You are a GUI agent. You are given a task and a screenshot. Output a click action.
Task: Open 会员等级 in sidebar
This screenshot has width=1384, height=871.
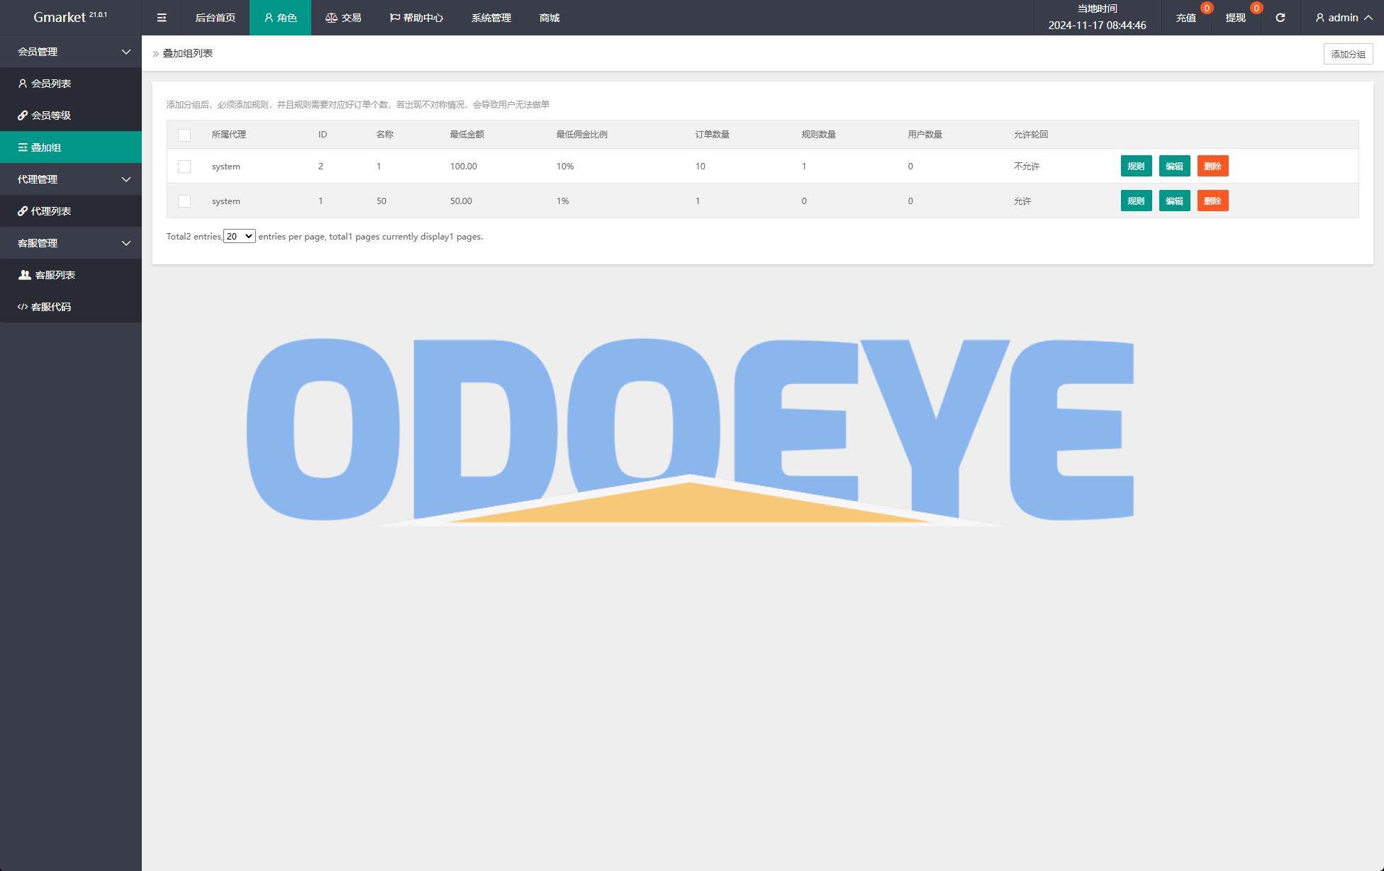(x=71, y=116)
